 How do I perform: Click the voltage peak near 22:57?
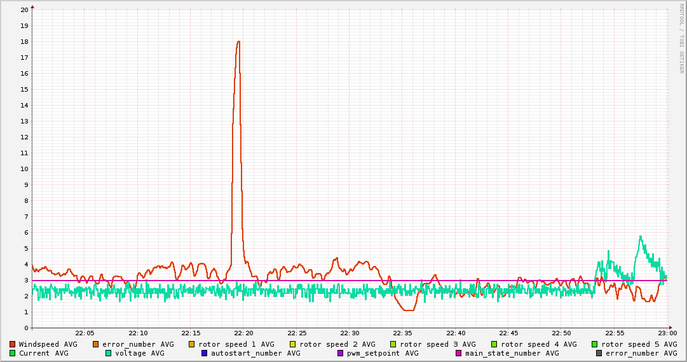coord(641,237)
